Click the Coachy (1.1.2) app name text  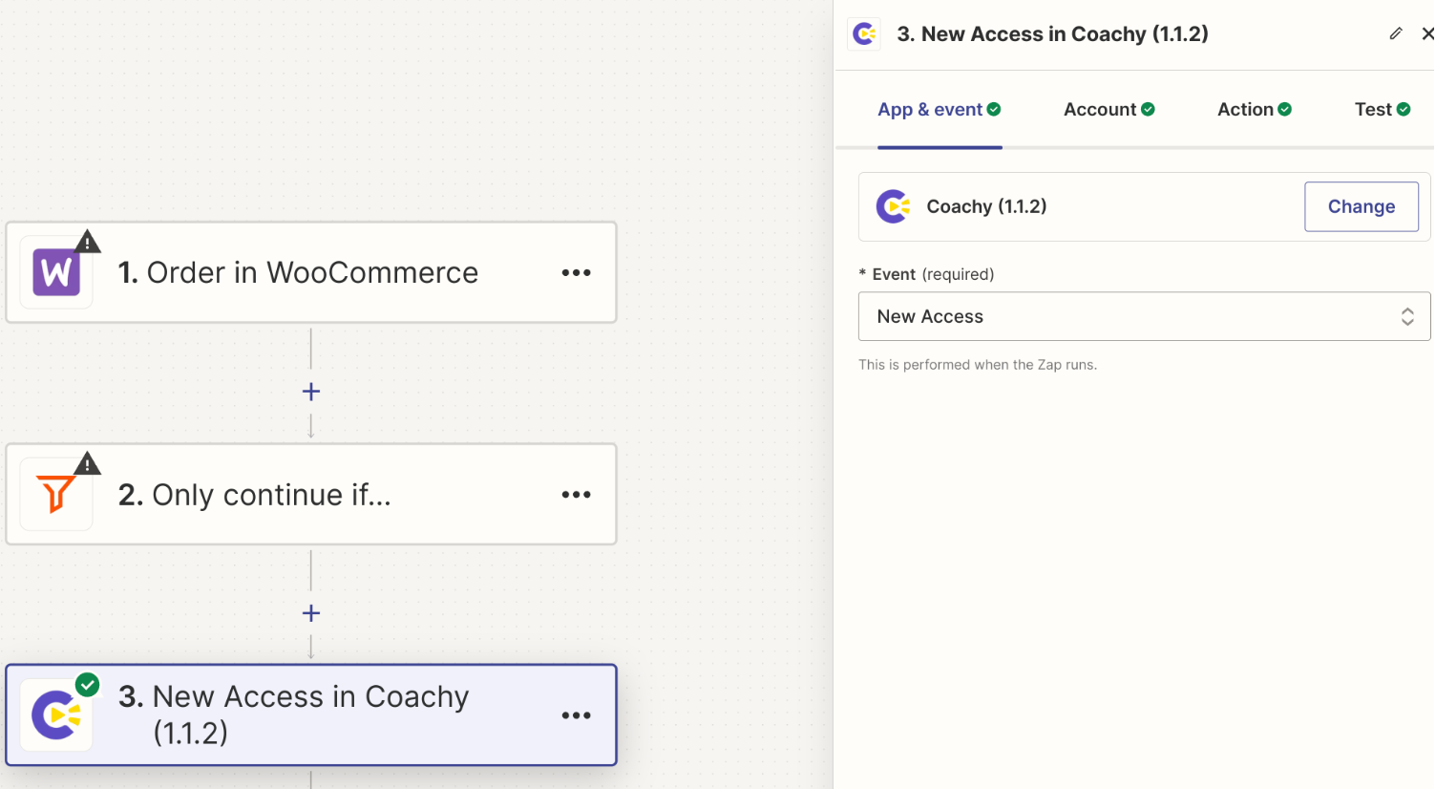tap(986, 206)
